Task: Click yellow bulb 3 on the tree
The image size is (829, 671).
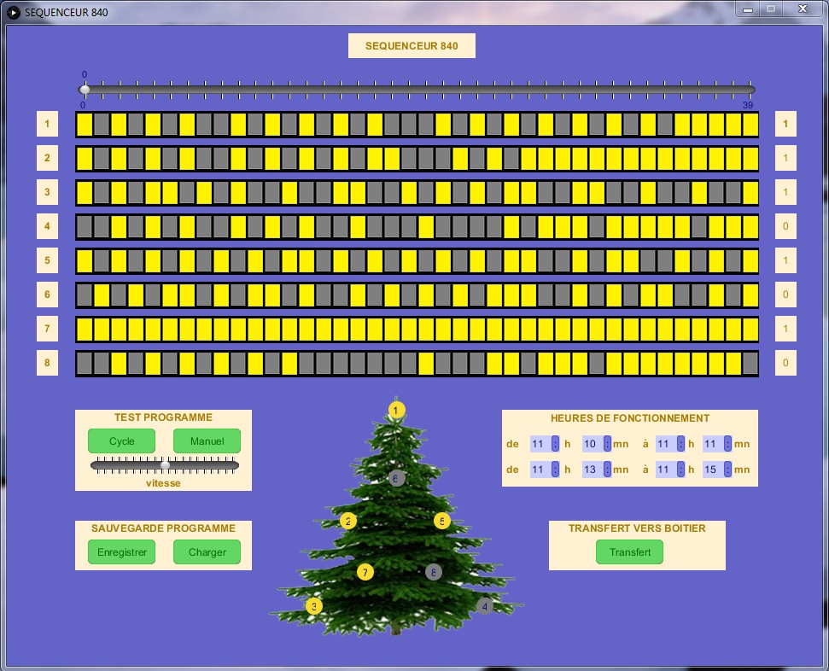Action: click(314, 606)
